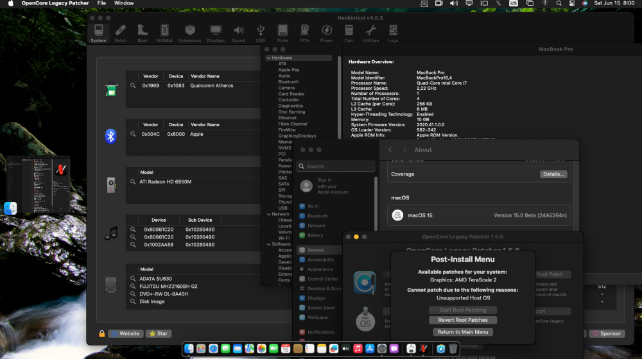Open App Store from the Dock
Viewport: 642px width, 359px height.
click(370, 348)
